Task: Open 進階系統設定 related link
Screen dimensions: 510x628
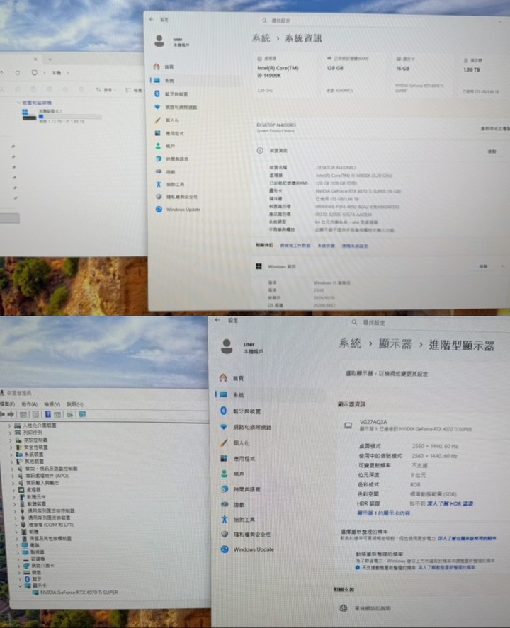Action: 355,246
